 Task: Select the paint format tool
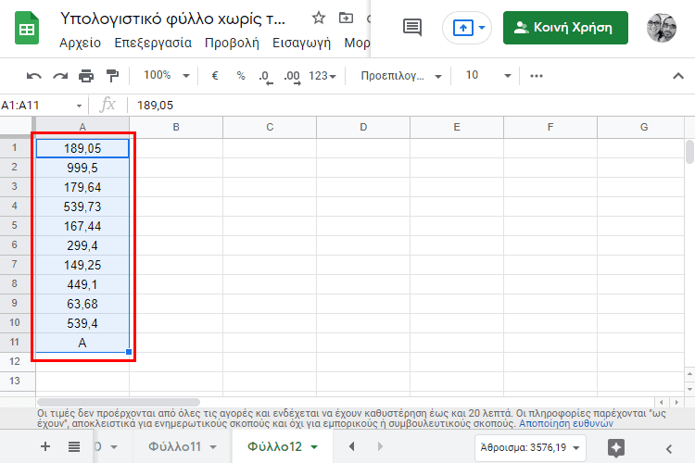pyautogui.click(x=112, y=76)
